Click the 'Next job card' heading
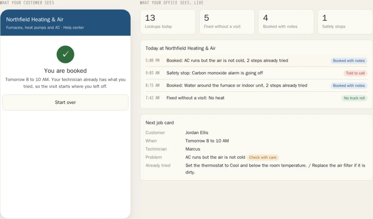Viewport: 373px width, 219px height. pyautogui.click(x=159, y=123)
